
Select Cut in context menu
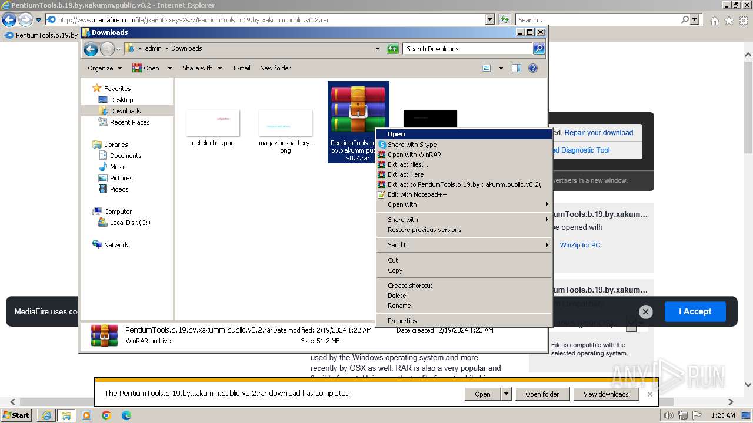464,260
